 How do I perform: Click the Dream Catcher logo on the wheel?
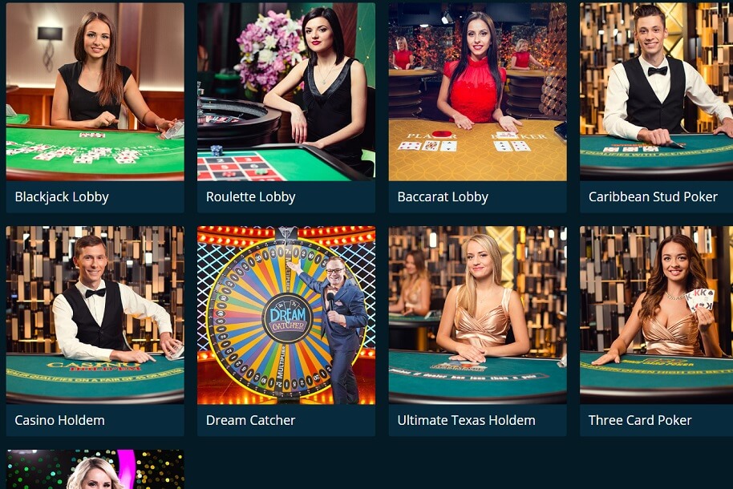(287, 318)
